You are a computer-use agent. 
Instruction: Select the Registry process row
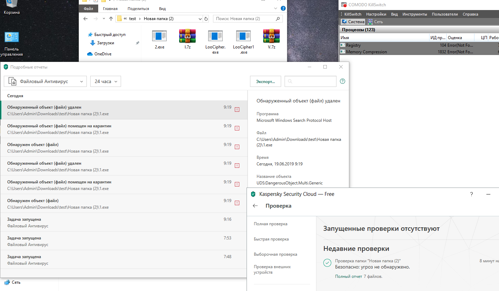pos(419,45)
